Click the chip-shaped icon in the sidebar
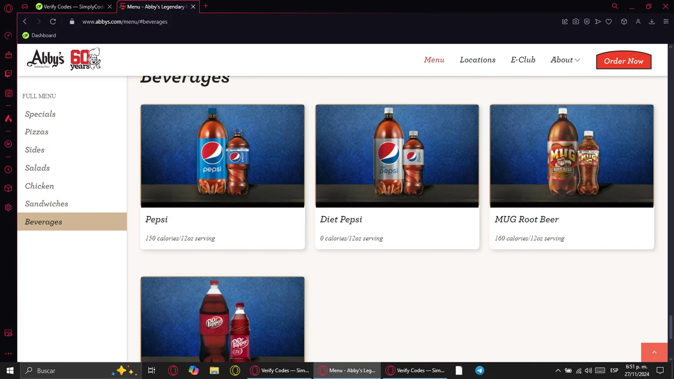The height and width of the screenshot is (379, 674). pos(8,93)
